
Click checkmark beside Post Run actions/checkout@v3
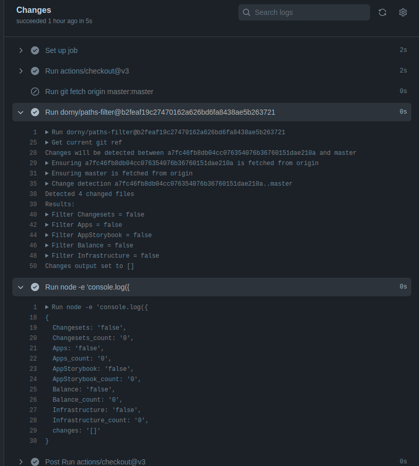point(35,461)
